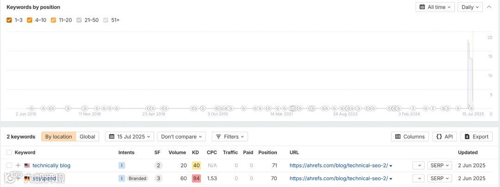Uncheck the 1–3 positions checkbox
The image size is (500, 187).
coord(9,20)
